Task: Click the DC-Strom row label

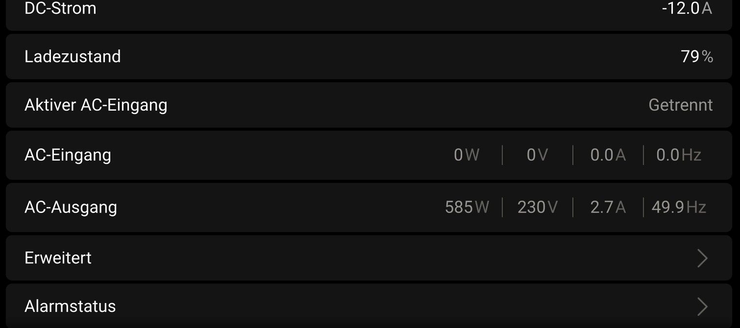Action: point(60,8)
